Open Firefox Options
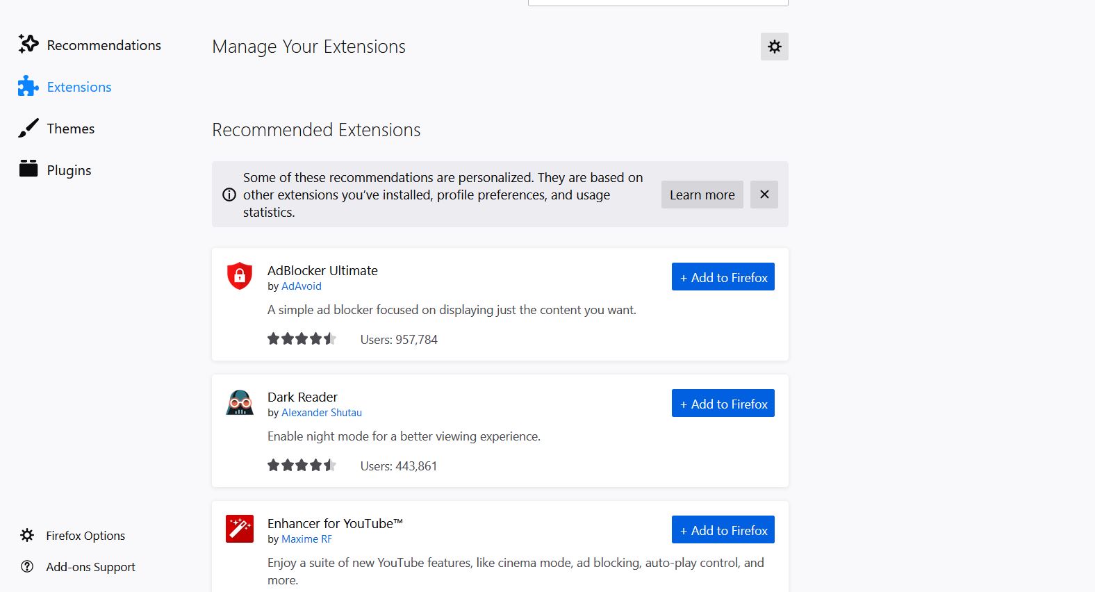 pos(72,536)
